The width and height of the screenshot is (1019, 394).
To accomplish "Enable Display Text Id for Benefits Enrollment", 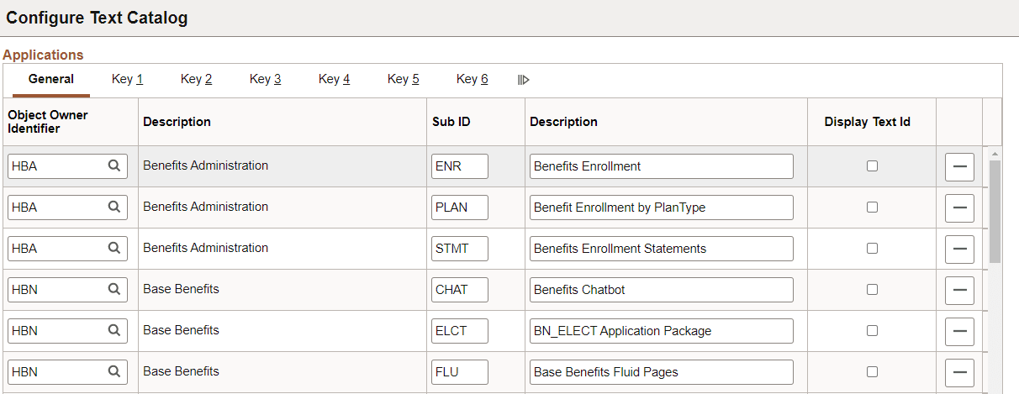I will [872, 166].
